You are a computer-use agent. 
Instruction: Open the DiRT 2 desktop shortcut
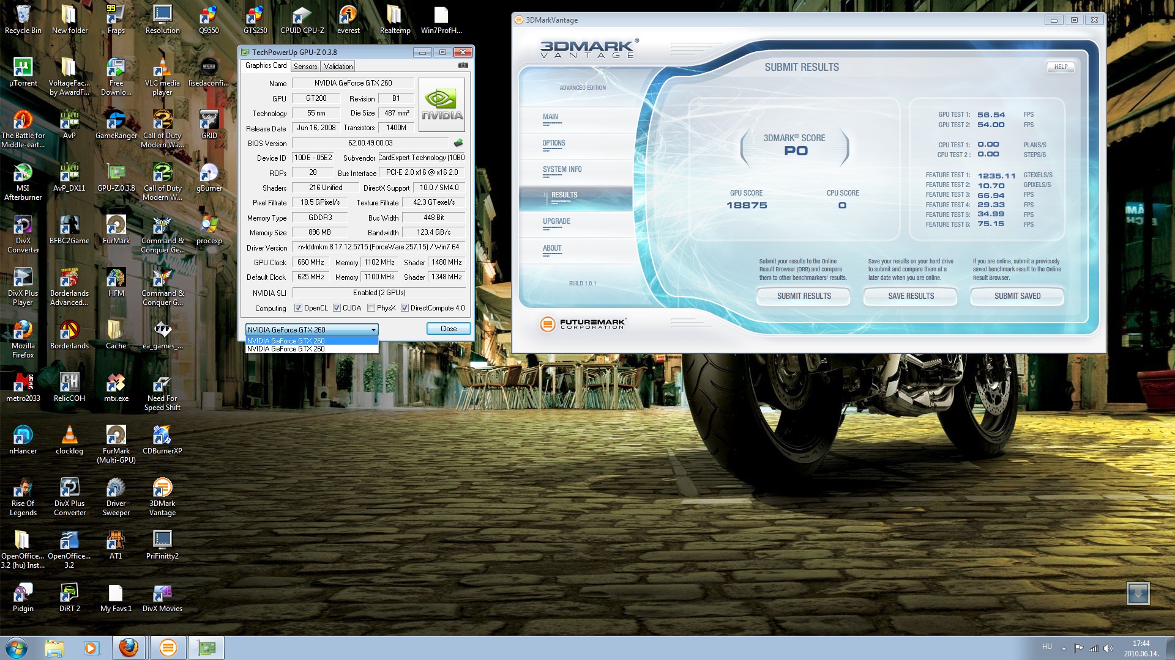click(x=69, y=598)
